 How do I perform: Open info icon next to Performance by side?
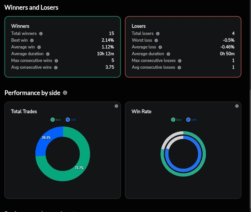coord(65,93)
